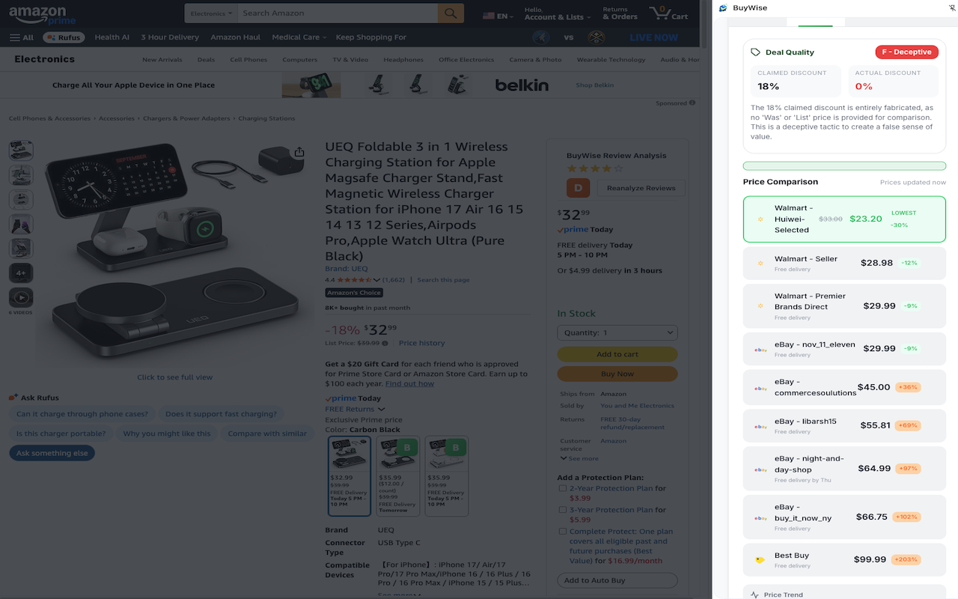958x599 pixels.
Task: Click the eBay logo beside commercesoulutions
Action: coord(760,389)
